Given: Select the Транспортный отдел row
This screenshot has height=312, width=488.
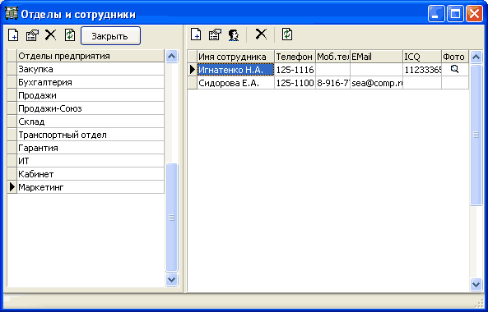Looking at the screenshot, I should (x=91, y=135).
